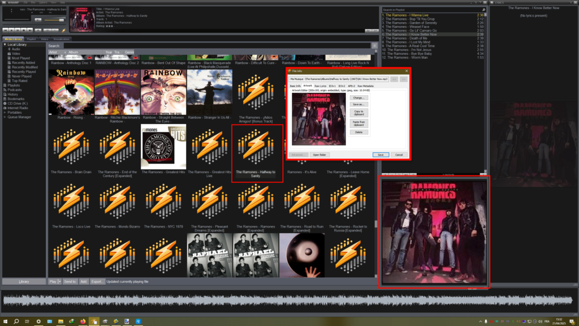Switch to the Media Library tab
This screenshot has height=326, width=579.
[x=14, y=39]
